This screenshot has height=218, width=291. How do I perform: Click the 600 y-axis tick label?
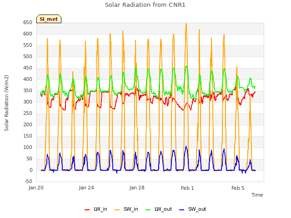point(28,34)
